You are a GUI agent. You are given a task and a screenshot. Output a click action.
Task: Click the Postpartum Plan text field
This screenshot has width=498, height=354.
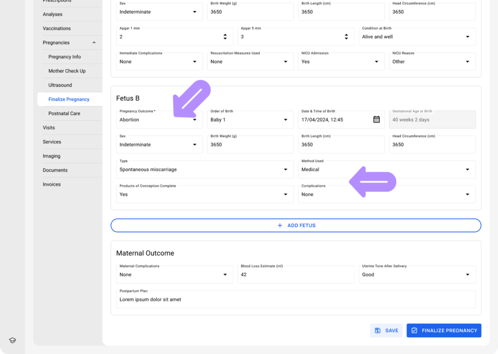(x=296, y=300)
